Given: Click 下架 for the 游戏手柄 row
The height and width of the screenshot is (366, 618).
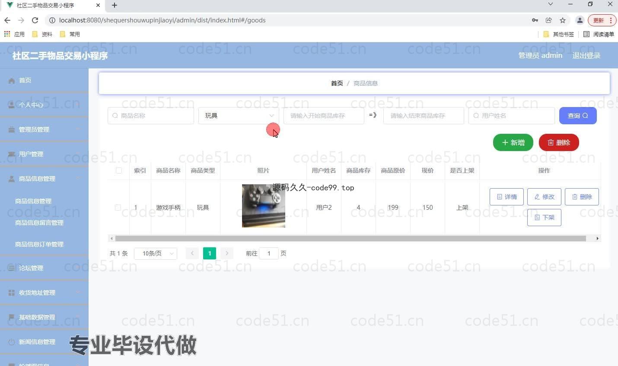Looking at the screenshot, I should click(544, 218).
